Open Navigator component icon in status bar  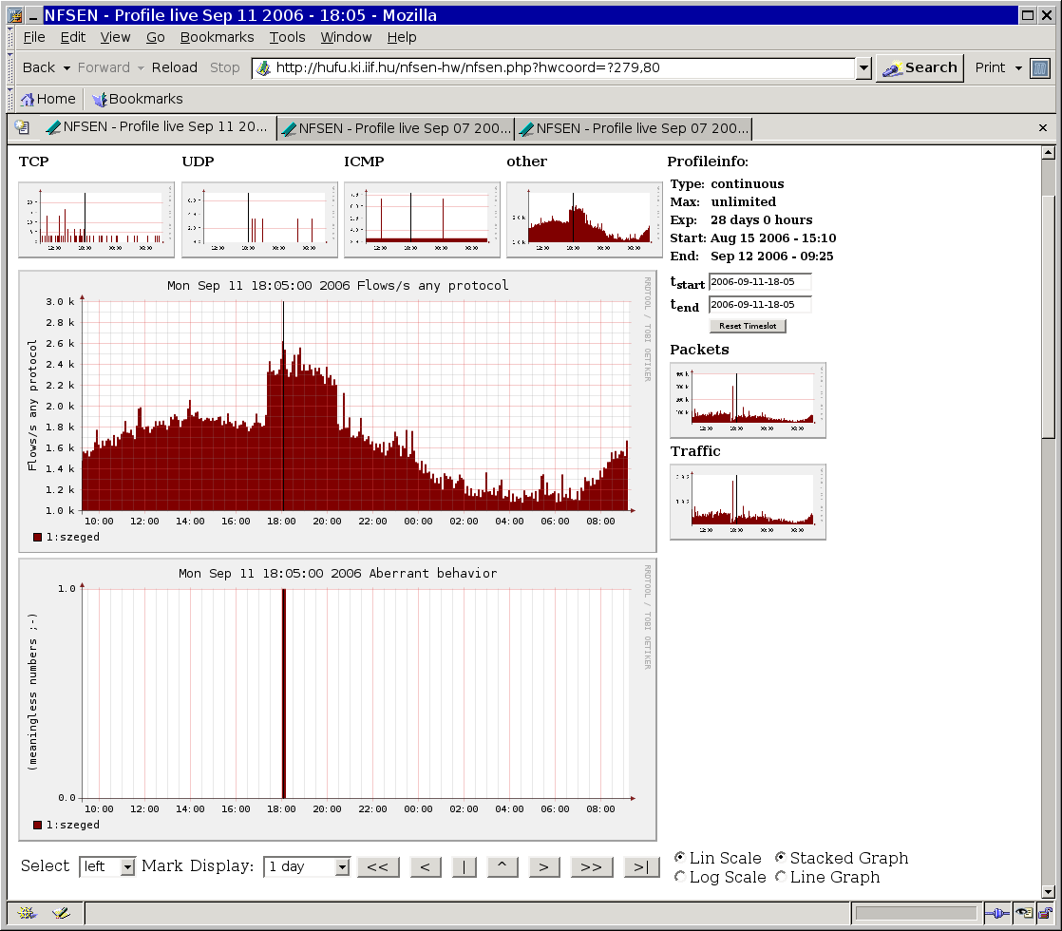click(x=27, y=913)
